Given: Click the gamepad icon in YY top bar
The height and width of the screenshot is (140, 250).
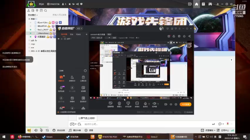Looking at the screenshot, I should coord(210,4).
